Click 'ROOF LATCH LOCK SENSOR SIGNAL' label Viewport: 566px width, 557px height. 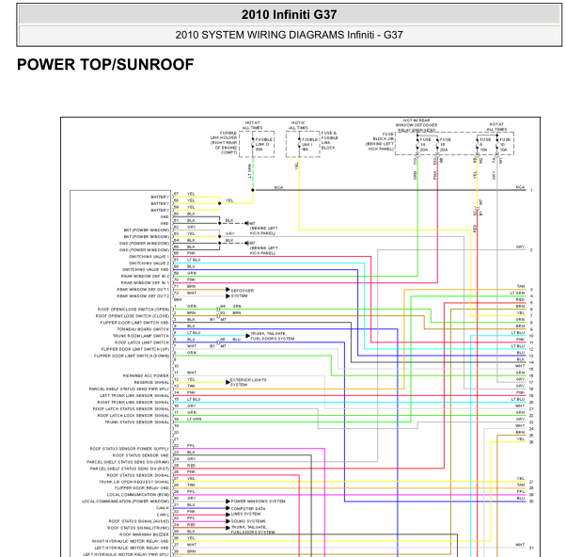pos(134,415)
